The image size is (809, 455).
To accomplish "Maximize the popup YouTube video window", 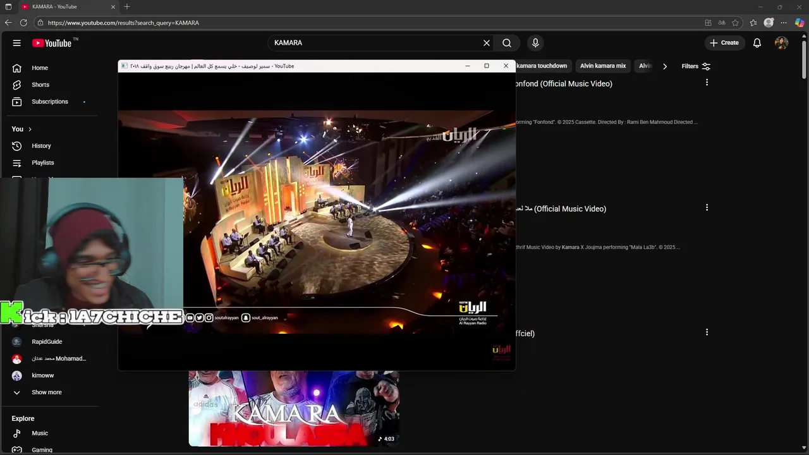I will tap(487, 66).
